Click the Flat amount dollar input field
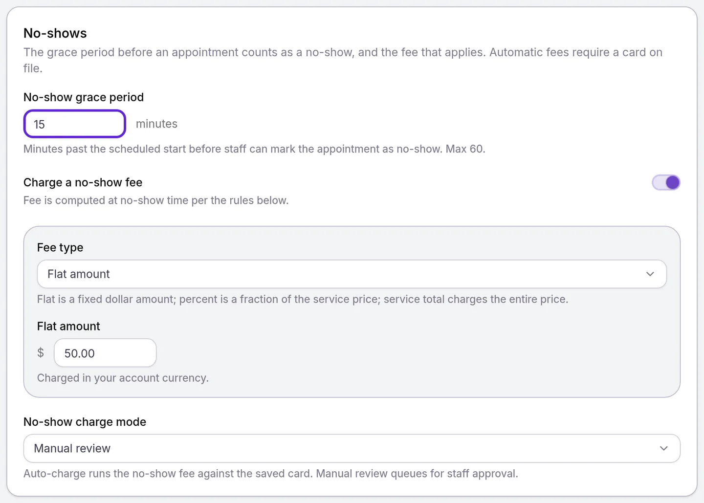This screenshot has height=503, width=704. tap(105, 353)
